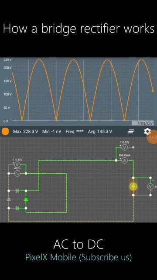This screenshot has height=280, width=157.
Task: Select the bright green conducting diode
Action: (26, 199)
